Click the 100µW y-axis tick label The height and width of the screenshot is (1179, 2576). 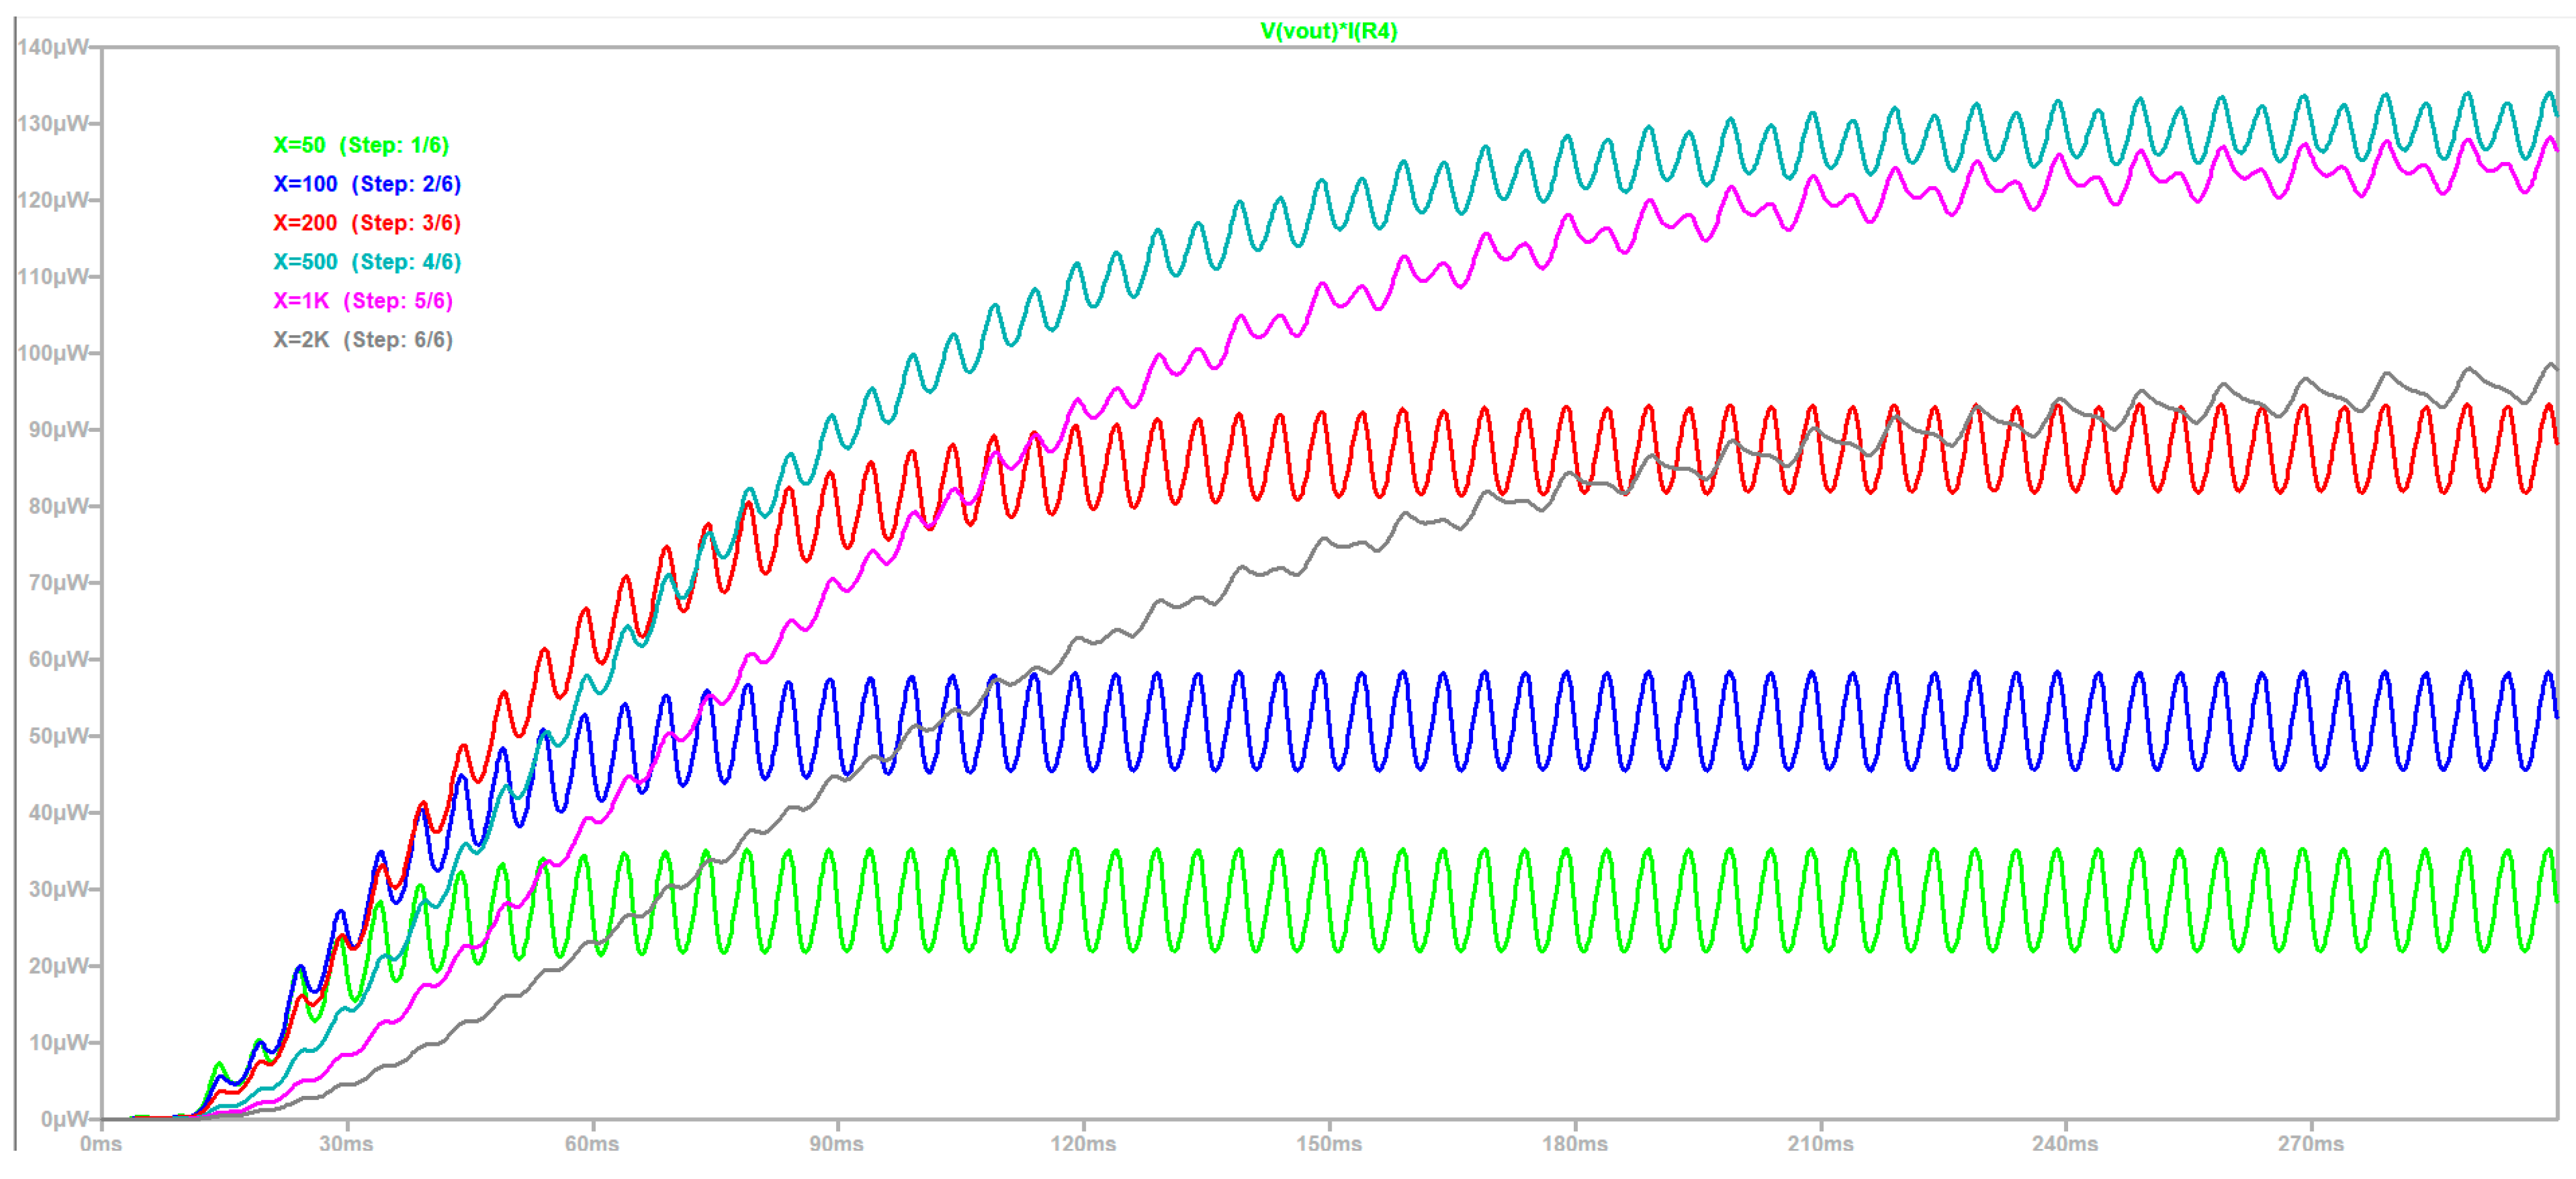point(52,353)
